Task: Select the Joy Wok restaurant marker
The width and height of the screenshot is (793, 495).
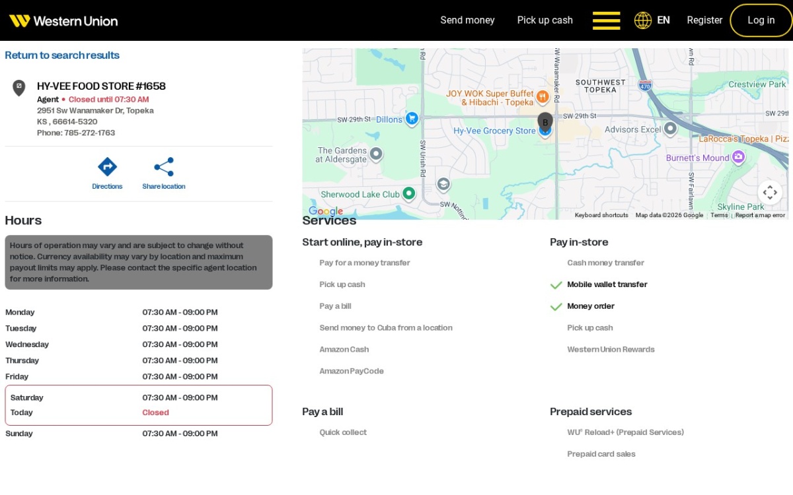Action: pyautogui.click(x=543, y=97)
